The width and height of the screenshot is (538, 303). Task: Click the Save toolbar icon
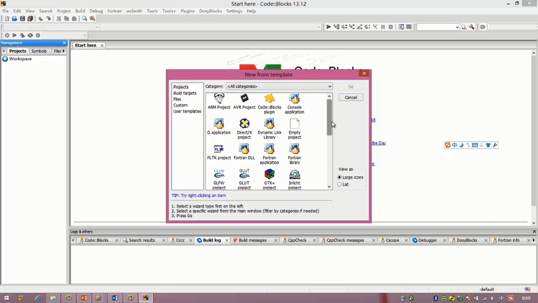click(x=22, y=19)
